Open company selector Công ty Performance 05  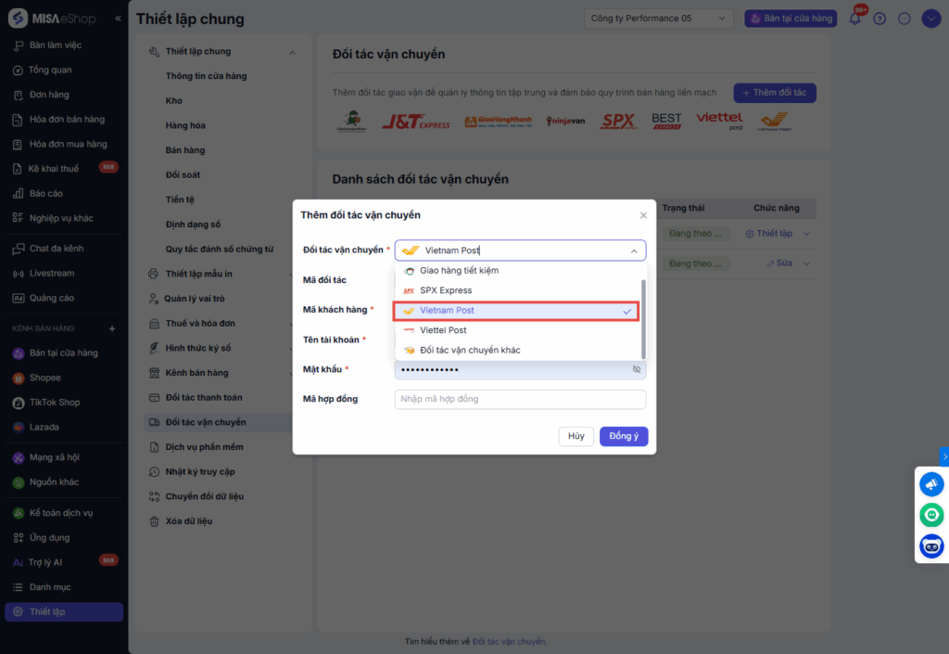(658, 19)
